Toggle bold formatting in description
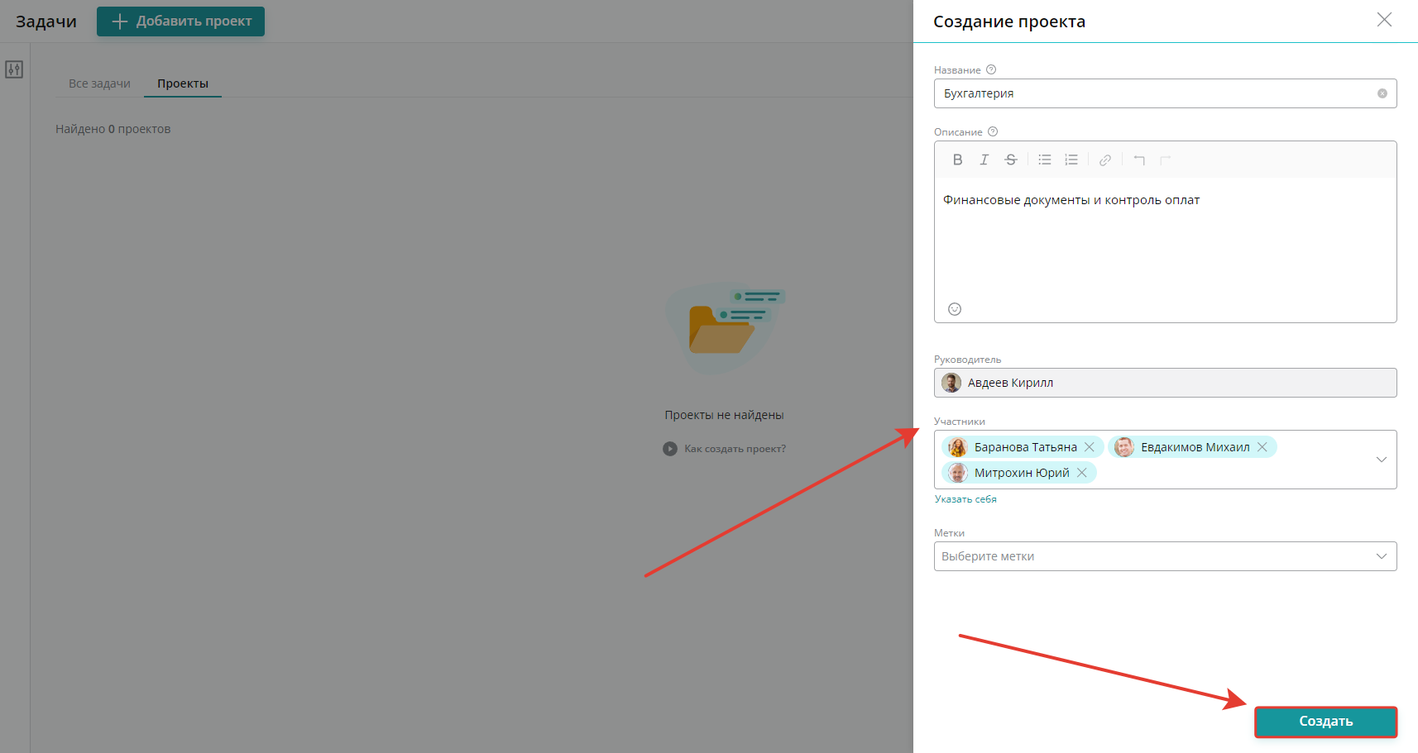This screenshot has height=753, width=1418. click(957, 160)
